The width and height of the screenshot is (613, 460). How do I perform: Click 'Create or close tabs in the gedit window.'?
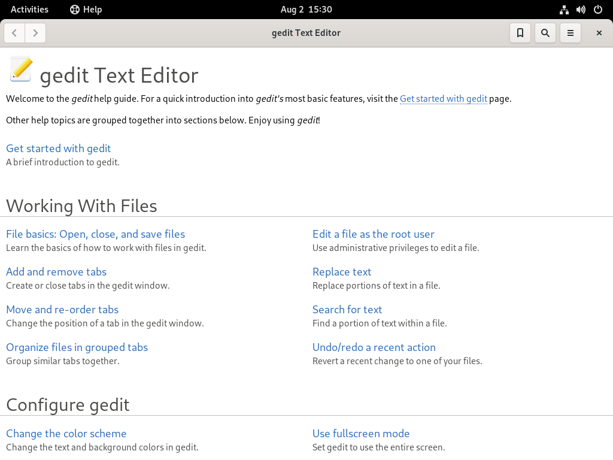87,286
